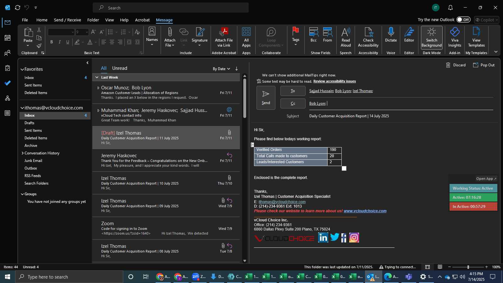
Task: Open People in the left sidebar
Action: [x=8, y=53]
